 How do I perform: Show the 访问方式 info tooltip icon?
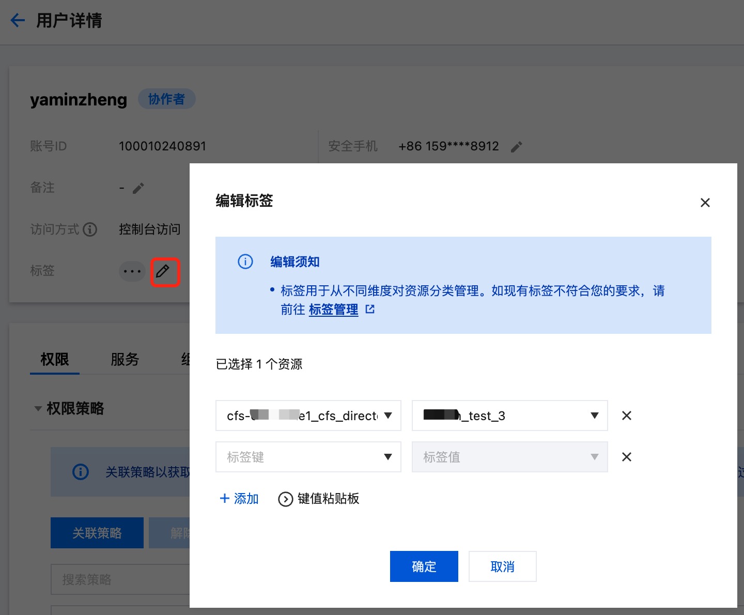(90, 229)
